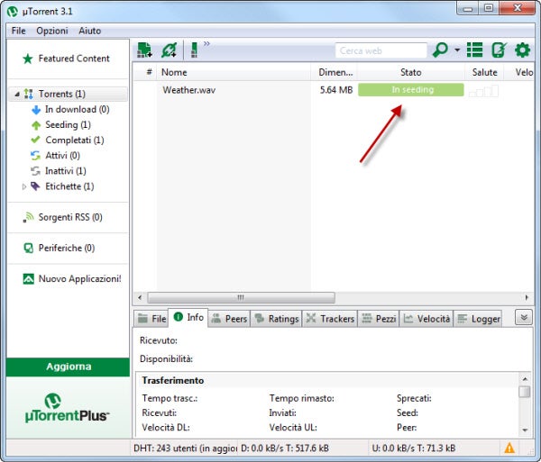Click the µTorrentPlus banner logo
Image resolution: width=541 pixels, height=462 pixels.
[67, 408]
